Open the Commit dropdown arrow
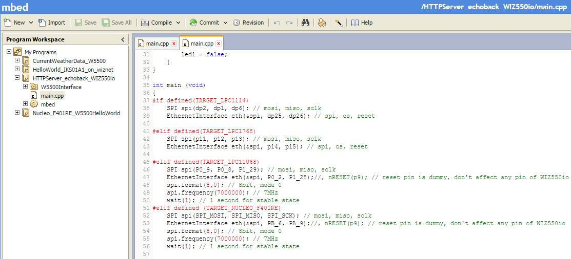571x259 pixels. pyautogui.click(x=225, y=23)
